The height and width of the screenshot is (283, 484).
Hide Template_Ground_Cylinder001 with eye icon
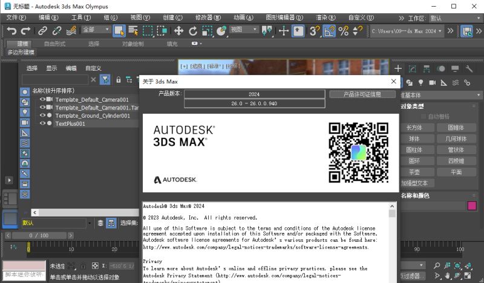click(x=42, y=115)
